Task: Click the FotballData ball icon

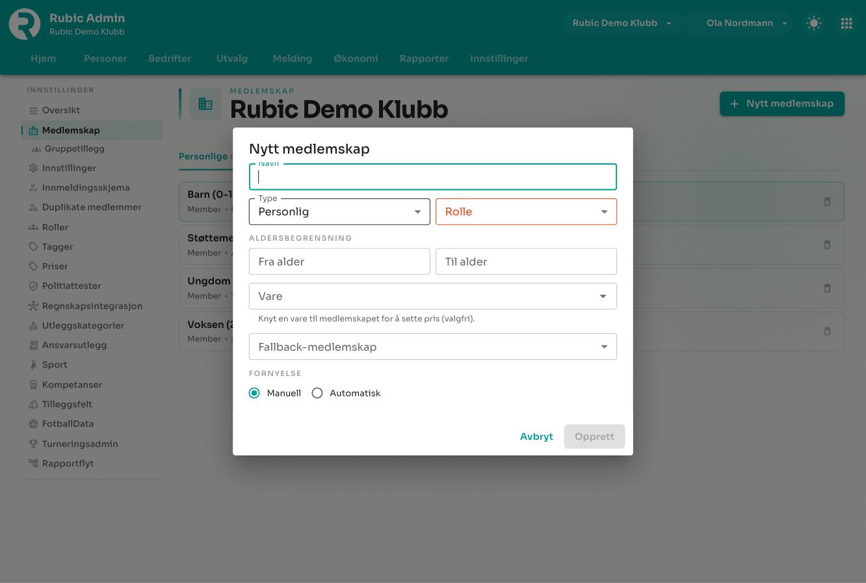Action: (33, 424)
